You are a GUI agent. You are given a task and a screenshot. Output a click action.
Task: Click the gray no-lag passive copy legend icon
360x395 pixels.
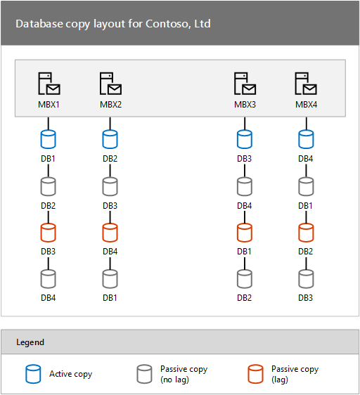pyautogui.click(x=144, y=374)
